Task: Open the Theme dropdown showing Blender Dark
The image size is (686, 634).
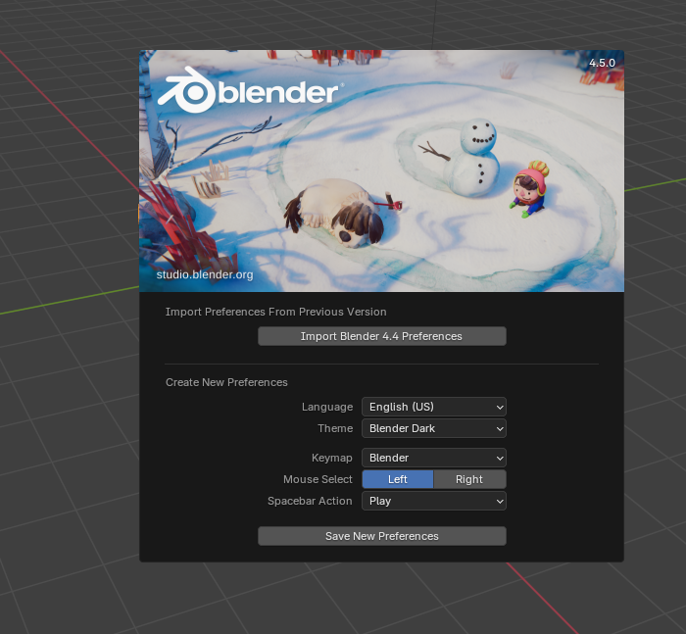Action: pos(434,428)
